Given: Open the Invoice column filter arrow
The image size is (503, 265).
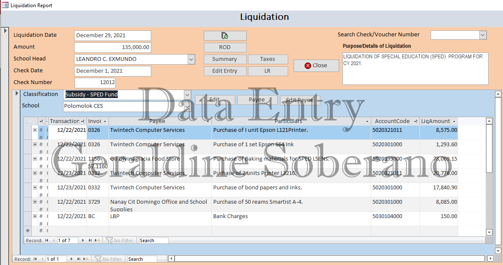Looking at the screenshot, I should [105, 121].
